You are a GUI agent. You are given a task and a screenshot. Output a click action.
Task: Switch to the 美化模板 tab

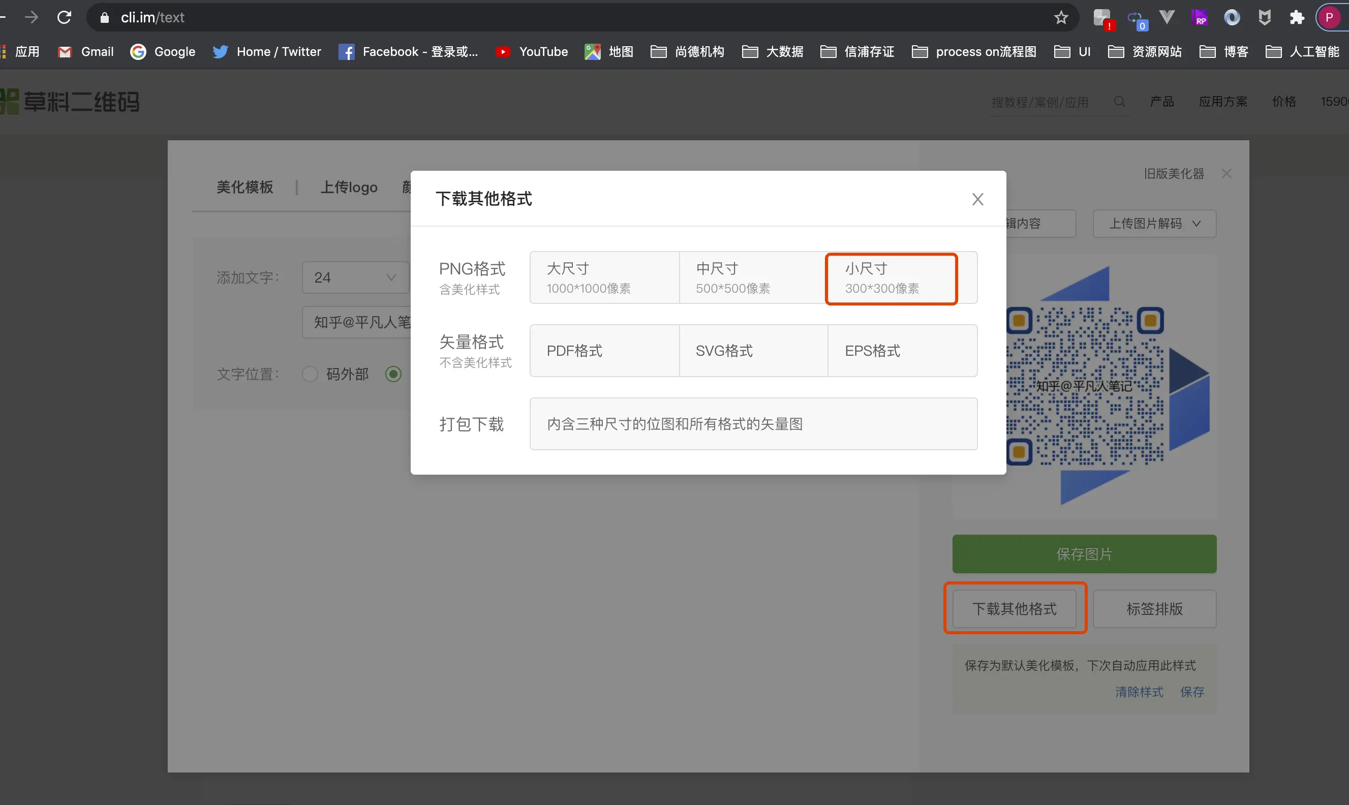click(244, 187)
